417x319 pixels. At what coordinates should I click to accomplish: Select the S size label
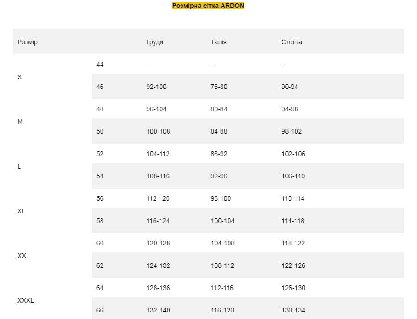point(20,77)
